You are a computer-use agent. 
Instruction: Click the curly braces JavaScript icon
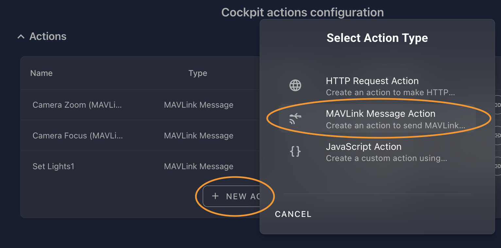[295, 151]
